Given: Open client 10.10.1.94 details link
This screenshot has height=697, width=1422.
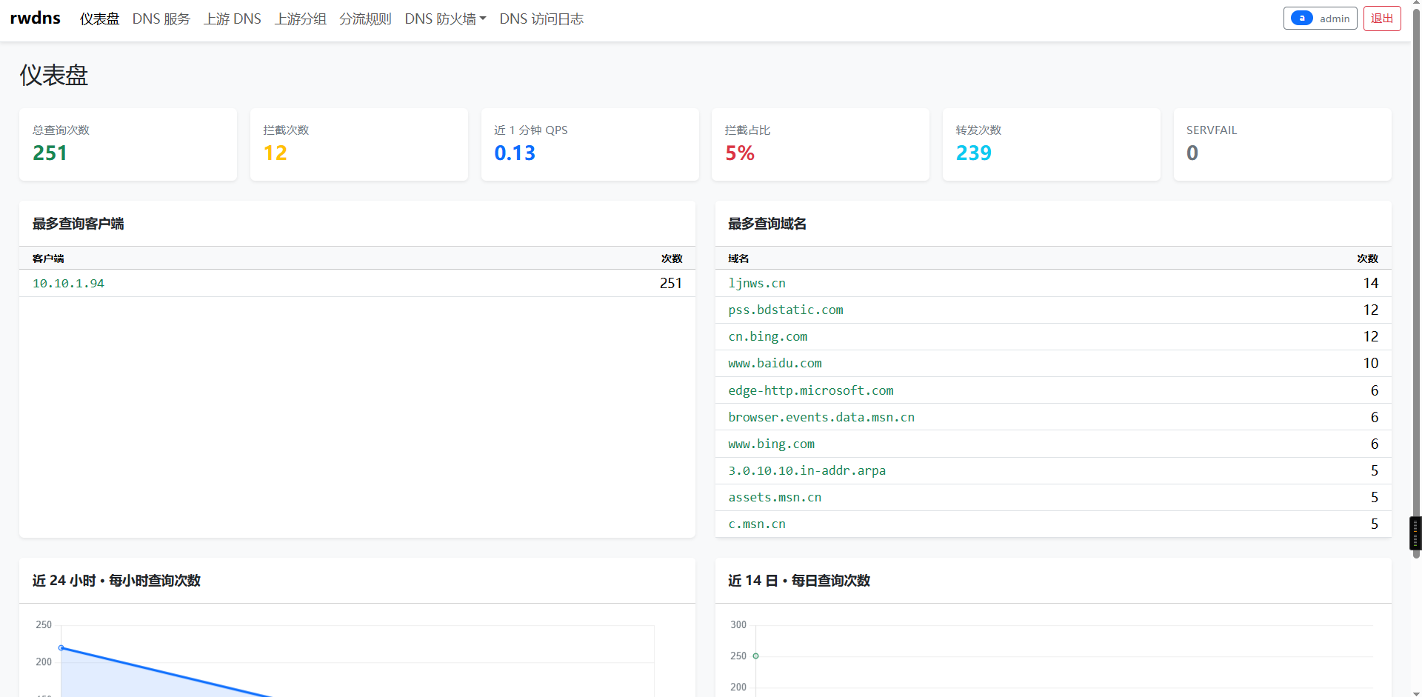Looking at the screenshot, I should 69,284.
